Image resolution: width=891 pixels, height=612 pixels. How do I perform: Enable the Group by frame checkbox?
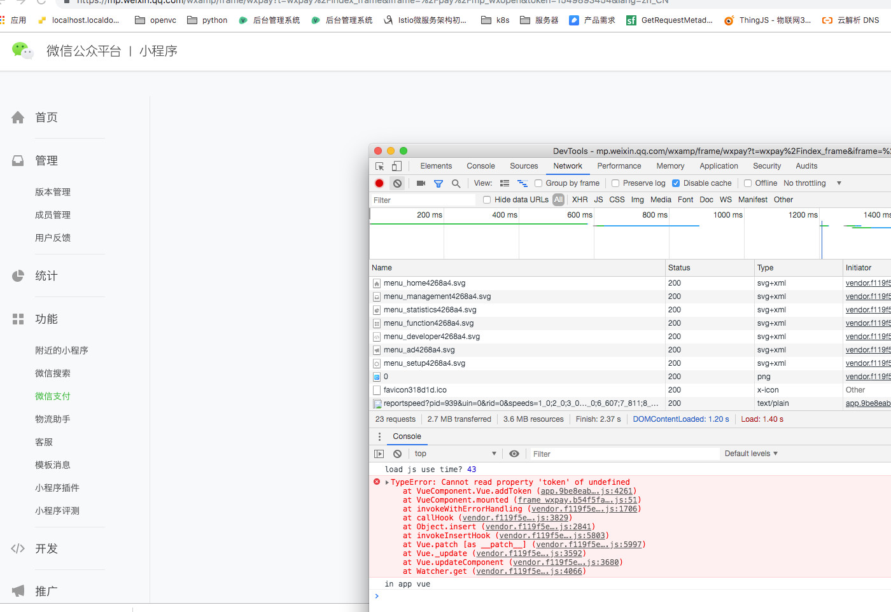pyautogui.click(x=538, y=183)
